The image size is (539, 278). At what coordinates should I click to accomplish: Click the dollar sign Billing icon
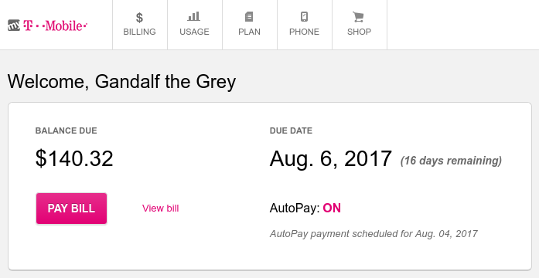[x=139, y=17]
